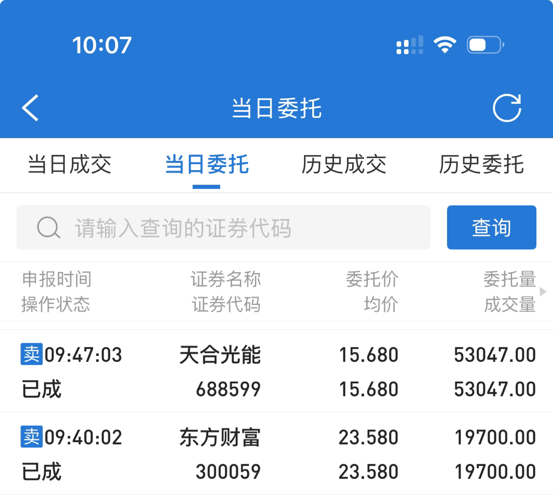
Task: Tap the 操作状态 column header
Action: pyautogui.click(x=56, y=305)
